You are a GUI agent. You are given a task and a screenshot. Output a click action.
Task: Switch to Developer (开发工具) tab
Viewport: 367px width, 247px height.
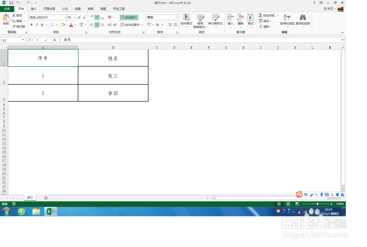point(119,9)
